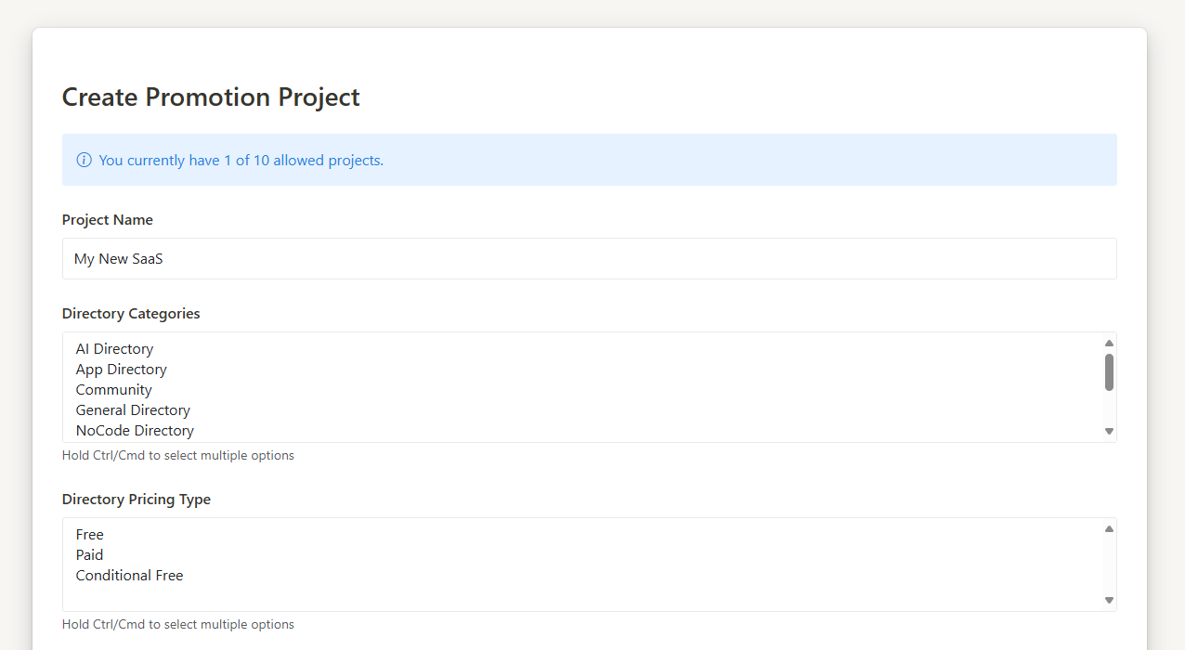1185x650 pixels.
Task: Click the Ctrl/Cmd hint under Directory Categories
Action: coord(178,456)
